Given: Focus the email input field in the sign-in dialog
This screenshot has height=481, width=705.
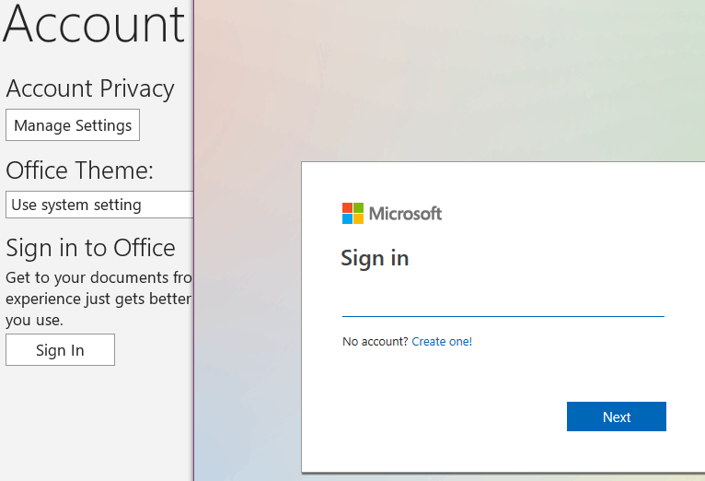Looking at the screenshot, I should pyautogui.click(x=503, y=303).
